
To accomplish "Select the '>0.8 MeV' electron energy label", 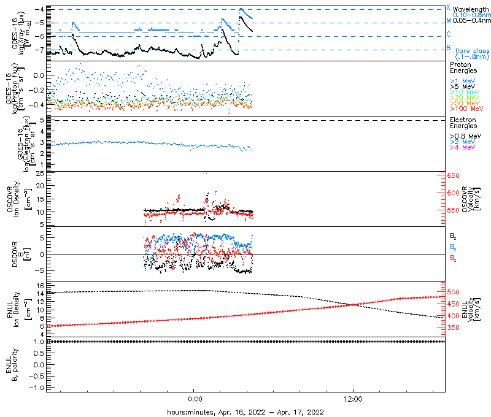I will (x=466, y=136).
